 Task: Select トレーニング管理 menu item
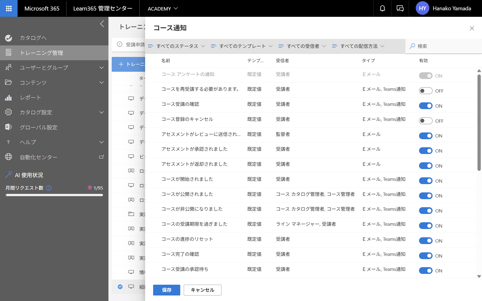pos(54,53)
